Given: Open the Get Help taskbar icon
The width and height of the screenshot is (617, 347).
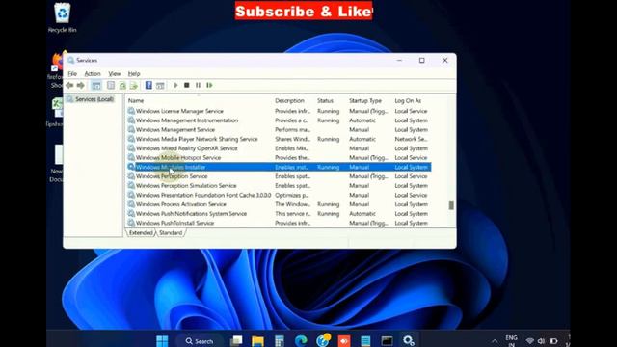Looking at the screenshot, I should coord(323,340).
